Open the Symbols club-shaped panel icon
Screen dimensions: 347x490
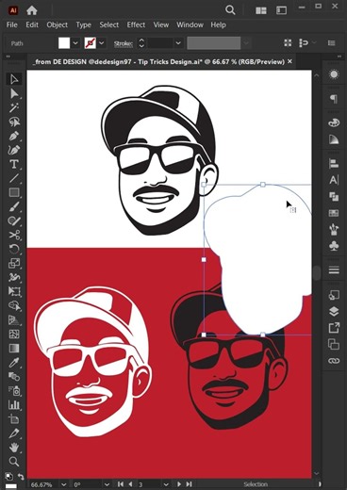point(334,245)
